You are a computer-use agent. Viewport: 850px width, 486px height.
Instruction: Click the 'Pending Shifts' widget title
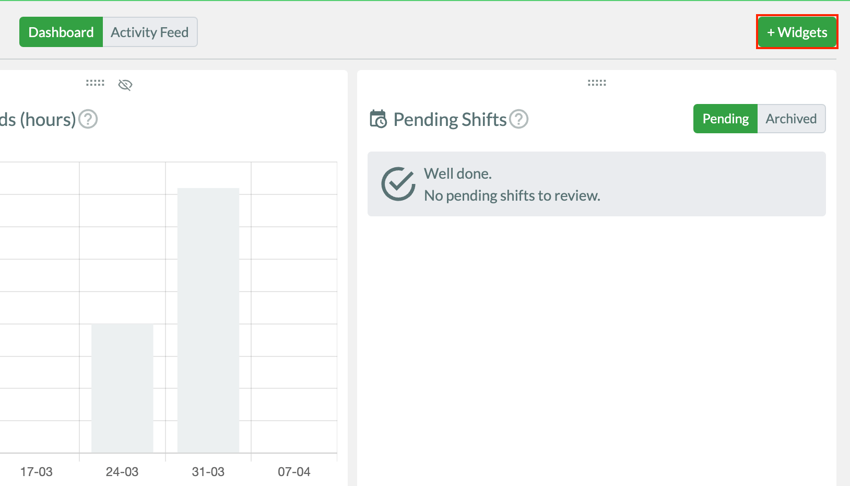[450, 120]
